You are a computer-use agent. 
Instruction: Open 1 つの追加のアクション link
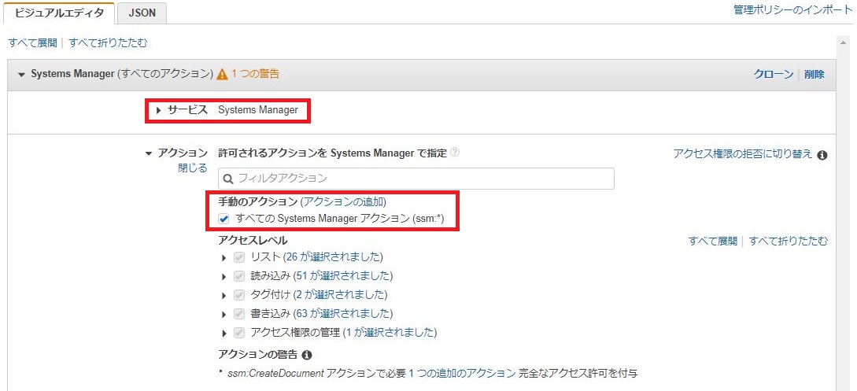(462, 374)
